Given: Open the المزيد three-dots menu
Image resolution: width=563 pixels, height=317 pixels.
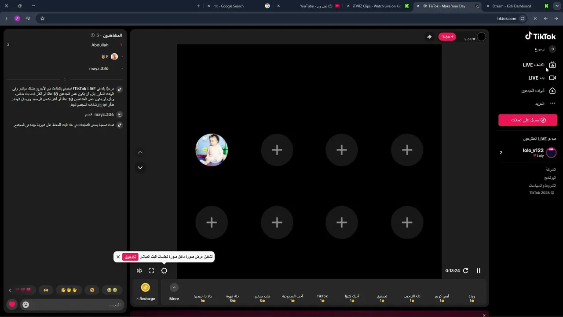Looking at the screenshot, I should 552,103.
